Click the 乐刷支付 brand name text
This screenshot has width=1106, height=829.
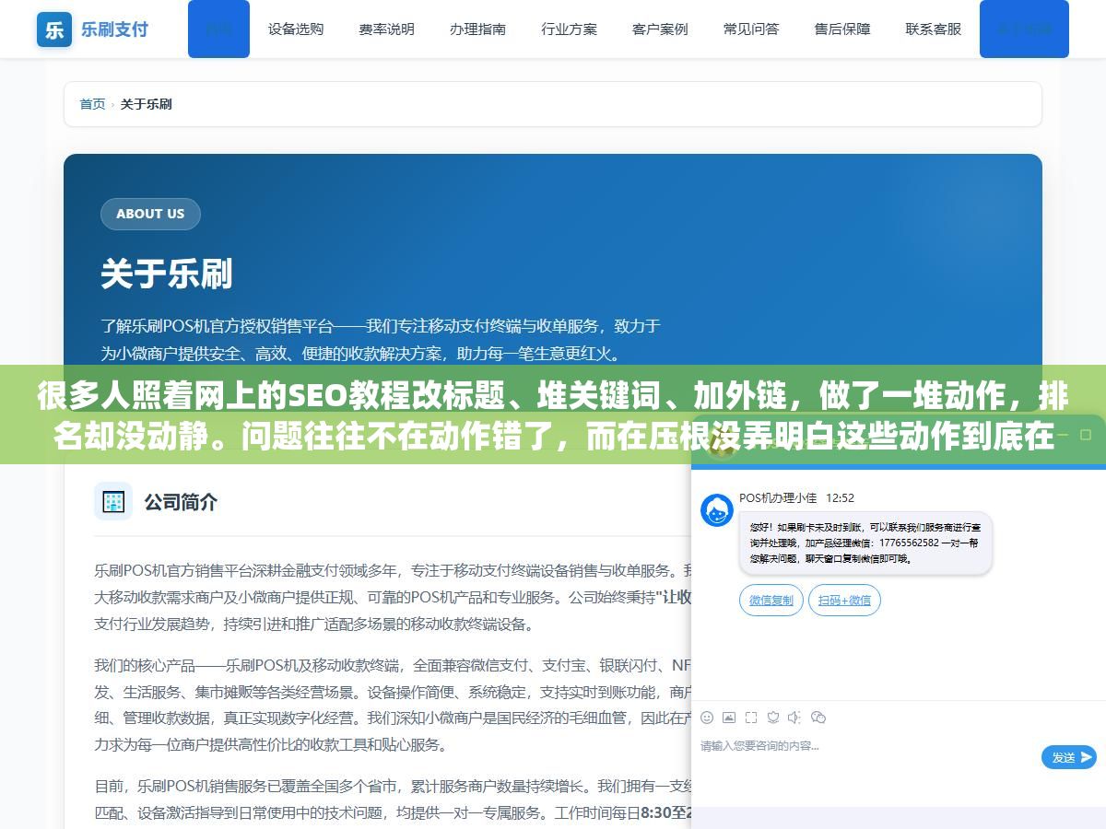[x=114, y=29]
